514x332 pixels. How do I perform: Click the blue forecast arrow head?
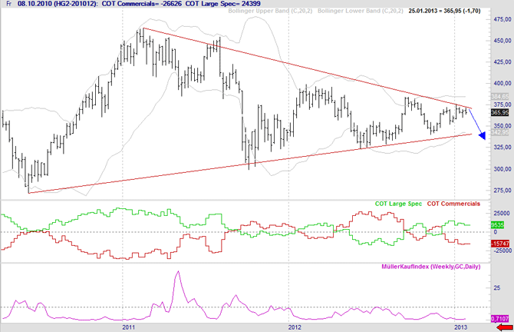(x=483, y=135)
